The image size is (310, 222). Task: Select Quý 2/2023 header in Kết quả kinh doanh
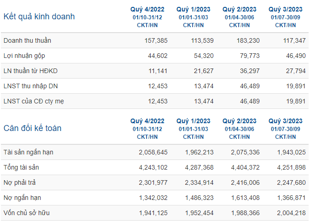[x=240, y=10]
